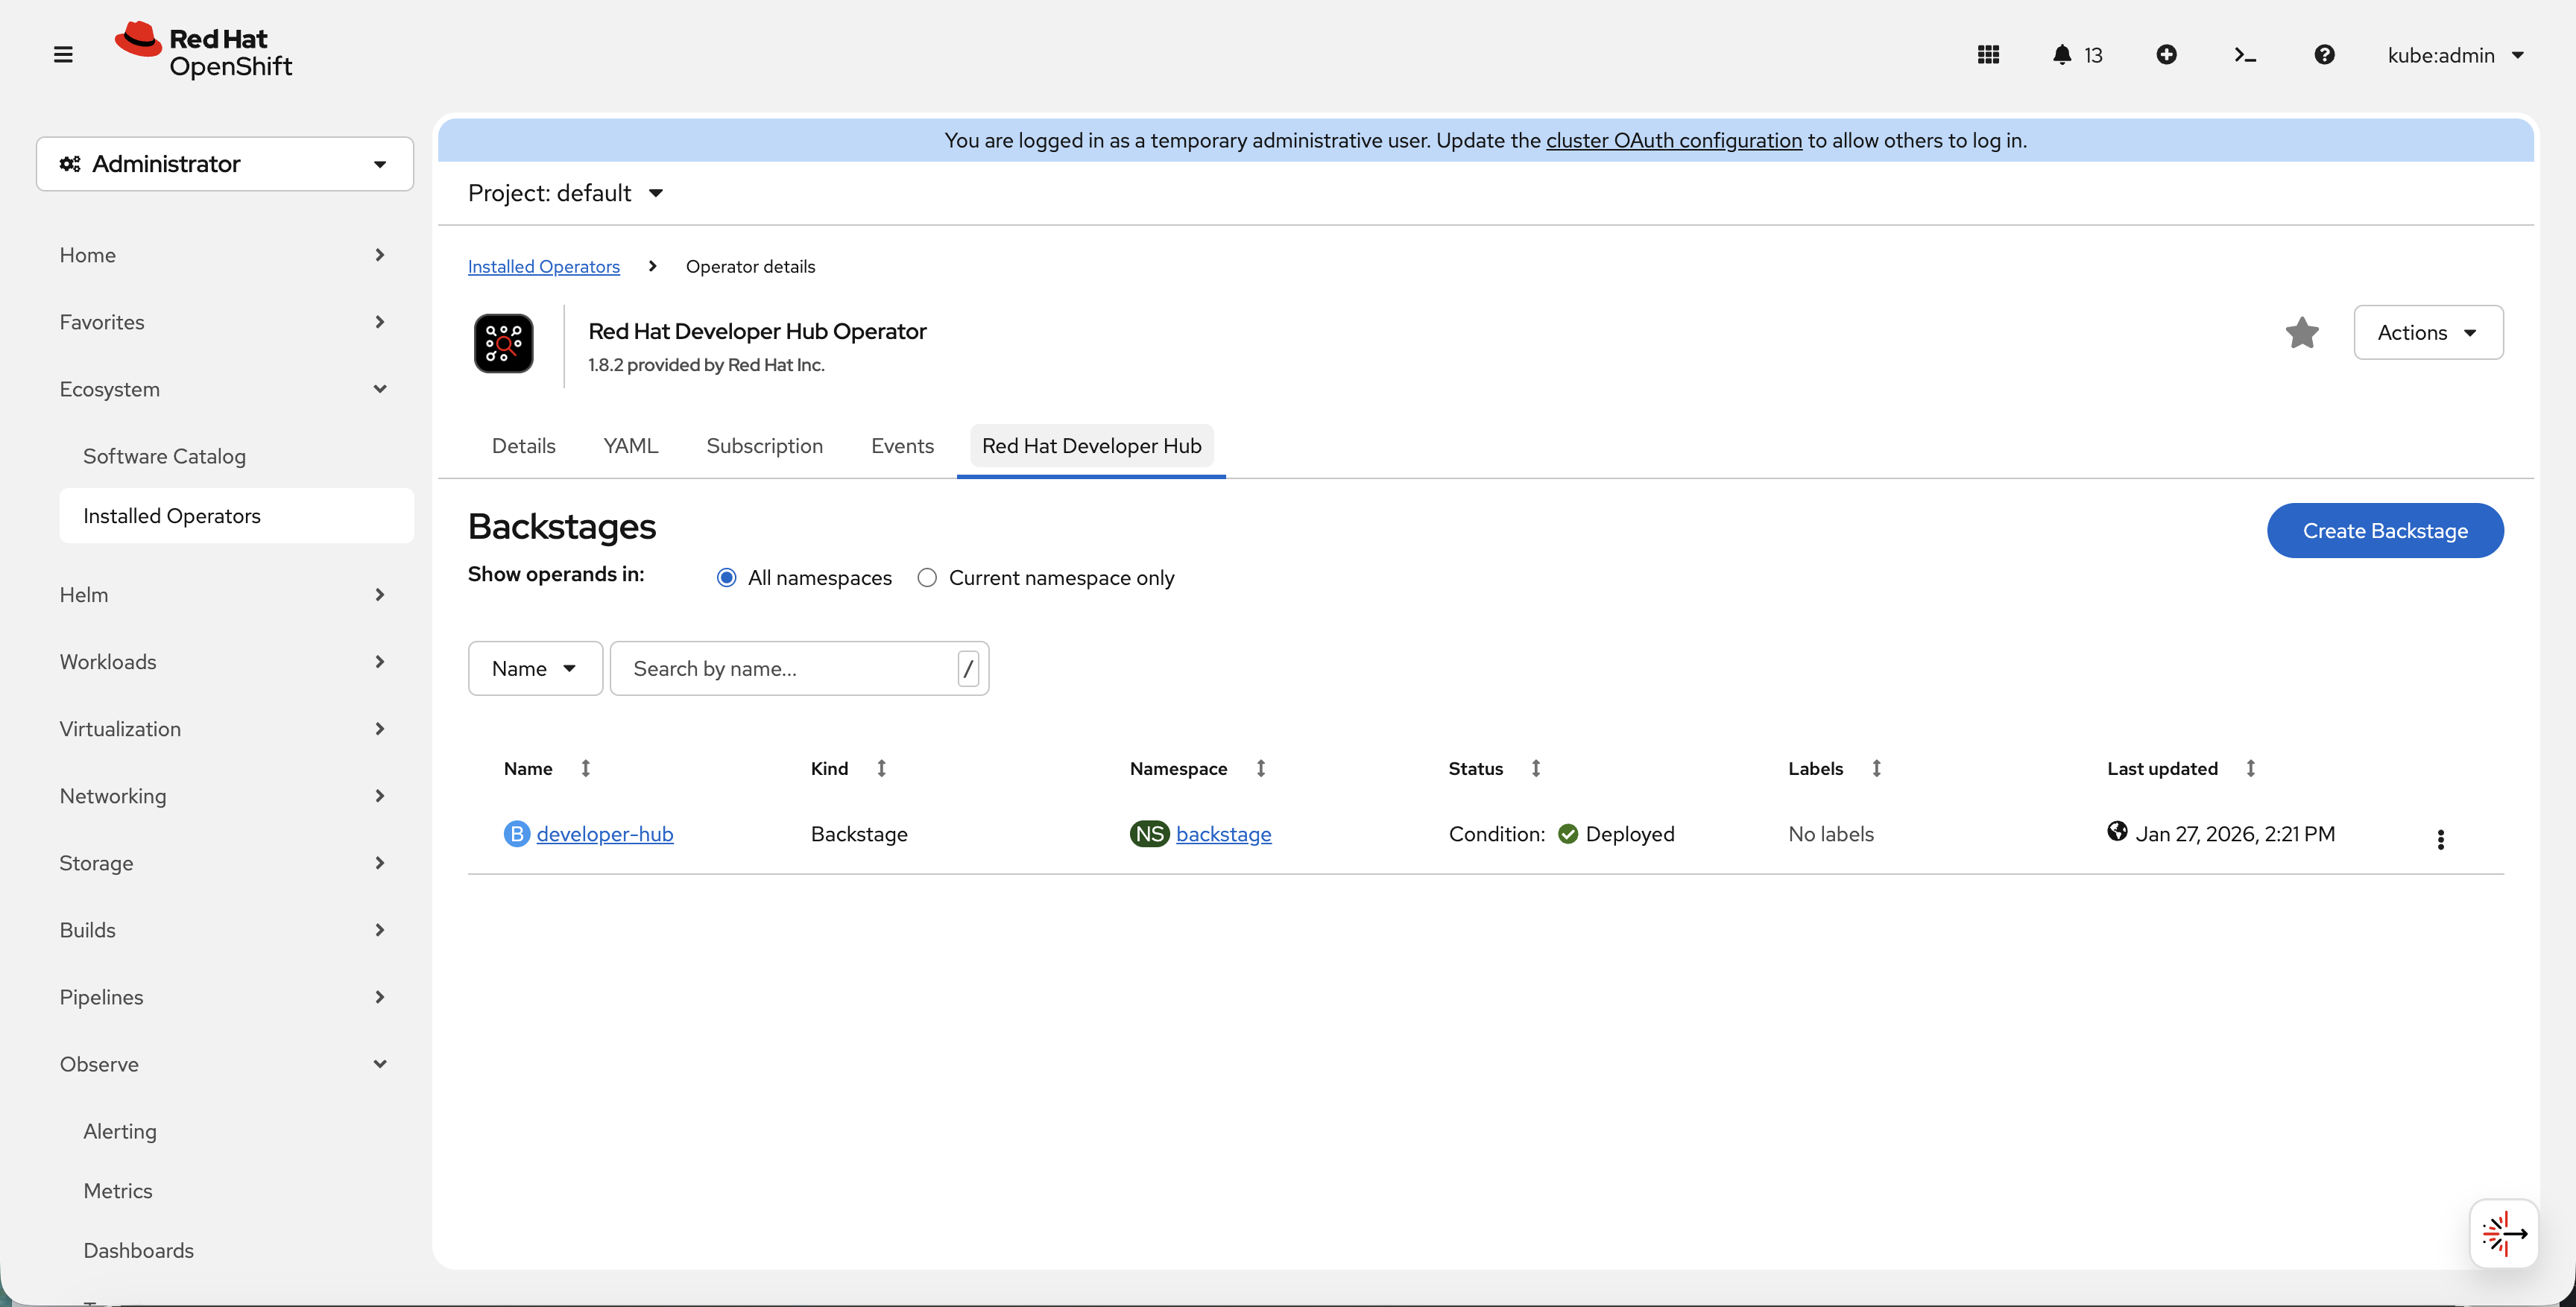Select the All namespaces radio button

pyautogui.click(x=726, y=577)
